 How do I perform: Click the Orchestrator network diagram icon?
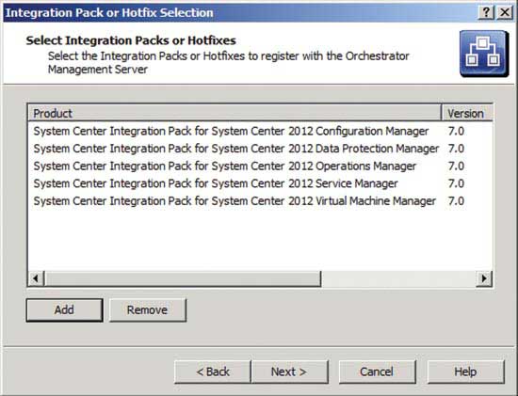484,54
